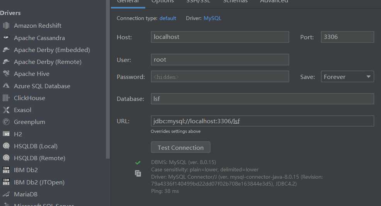Click the IBM Db2 (JTOpen) logo icon
Image resolution: width=381 pixels, height=206 pixels.
(x=6, y=182)
